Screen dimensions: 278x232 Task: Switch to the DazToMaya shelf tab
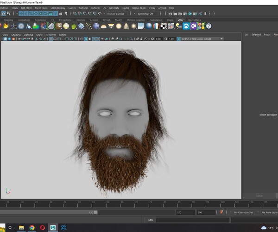[195, 20]
